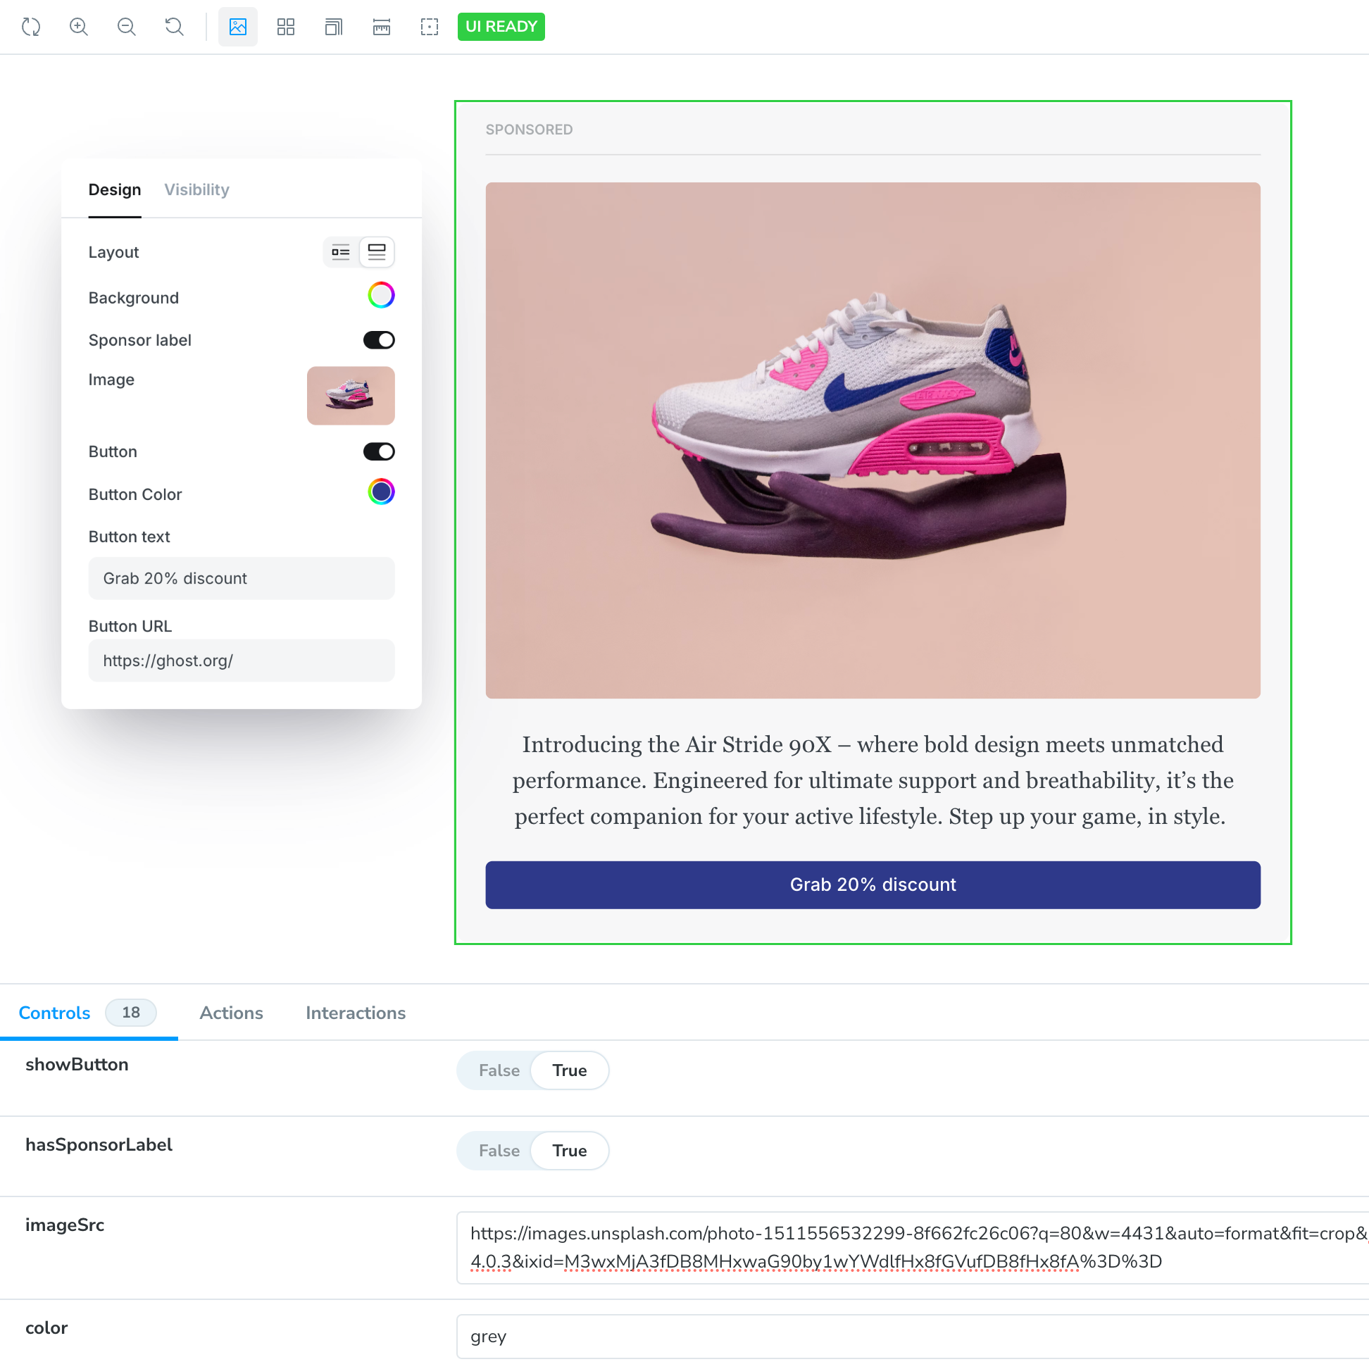Toggle the background image icon

click(x=237, y=27)
